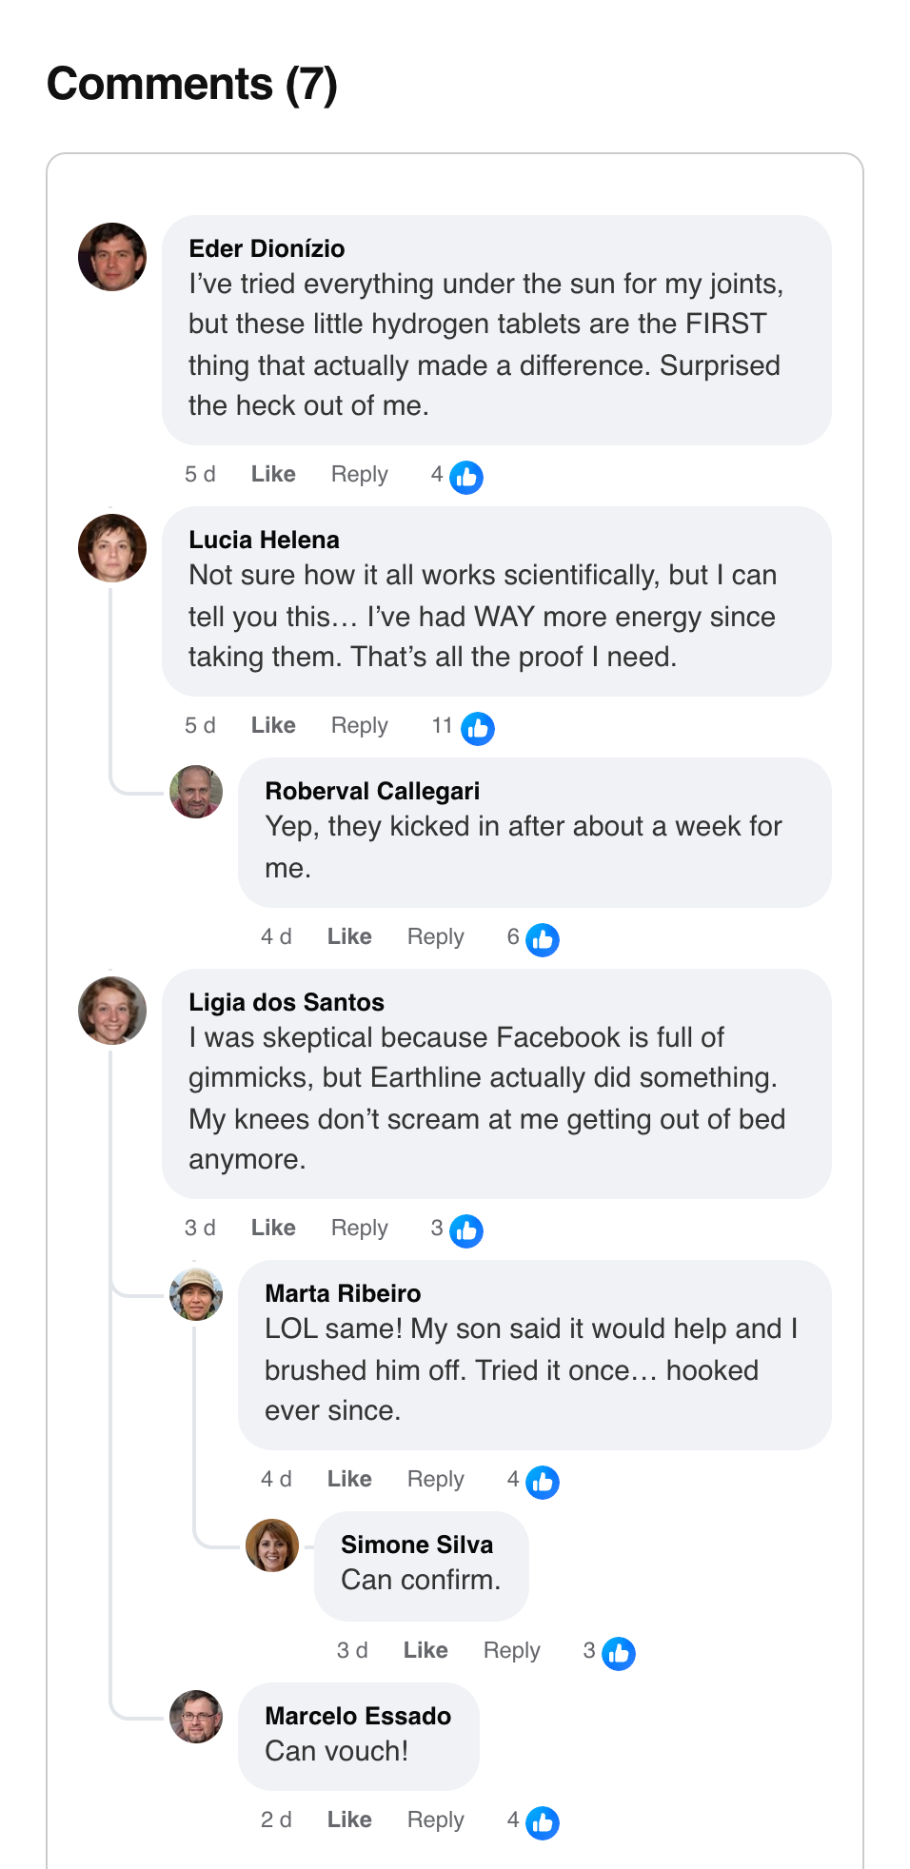Open Marta Ribeiro's avatar with hat
Screen dimensions: 910x1869
[196, 1294]
